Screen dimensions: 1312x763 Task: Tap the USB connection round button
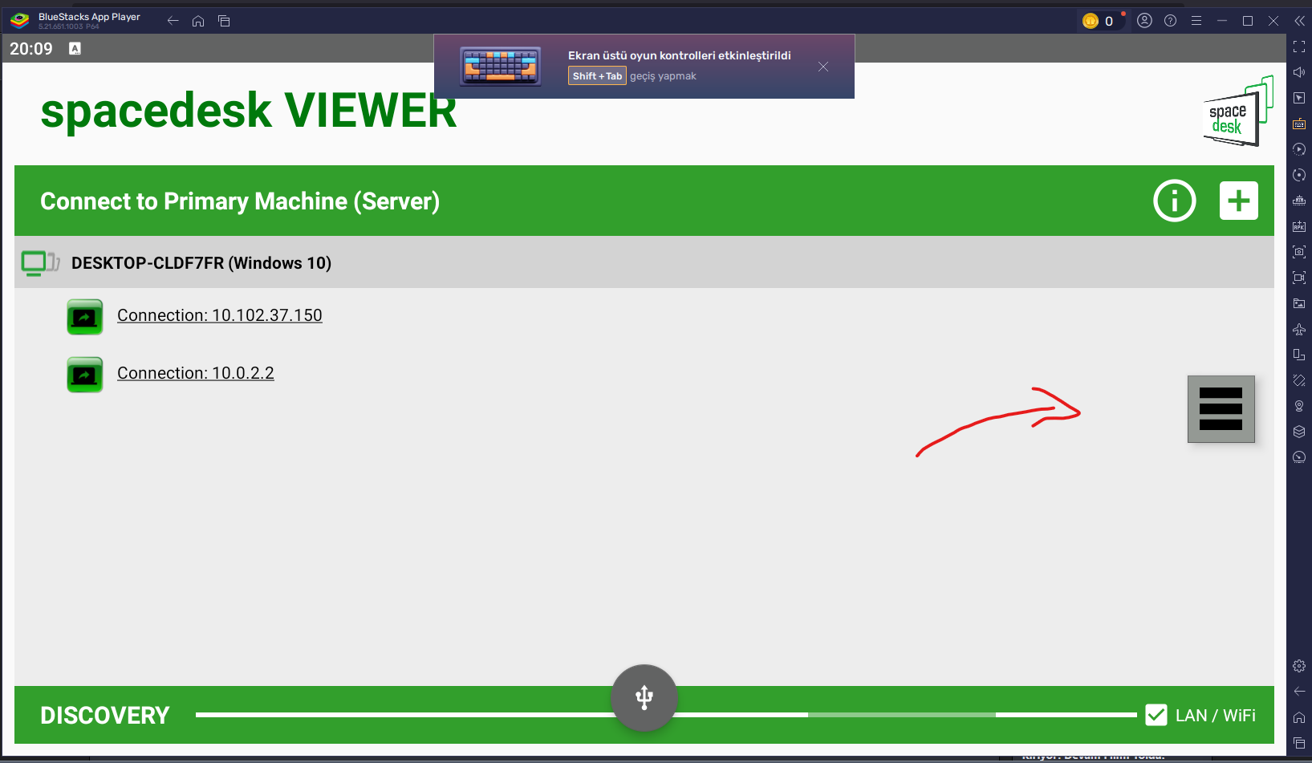pyautogui.click(x=644, y=697)
